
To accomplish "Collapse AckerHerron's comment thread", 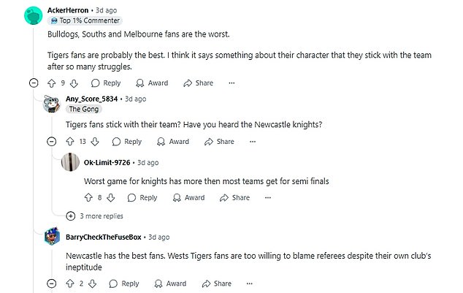I will (33, 83).
